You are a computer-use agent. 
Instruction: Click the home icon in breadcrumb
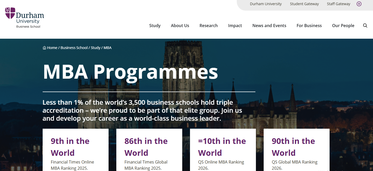tap(44, 48)
